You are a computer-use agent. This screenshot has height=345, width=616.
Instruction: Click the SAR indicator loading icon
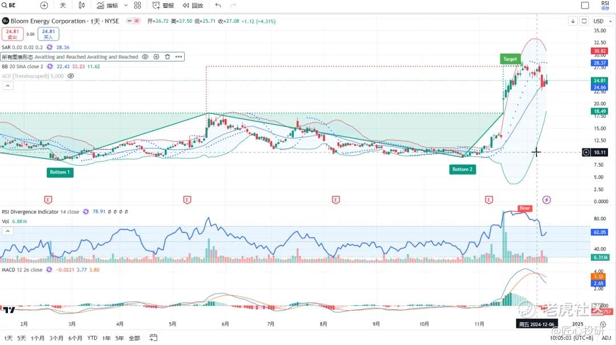pyautogui.click(x=50, y=47)
